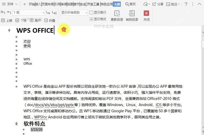The width and height of the screenshot is (204, 135).
Task: Click the Office text line
Action: point(28,64)
